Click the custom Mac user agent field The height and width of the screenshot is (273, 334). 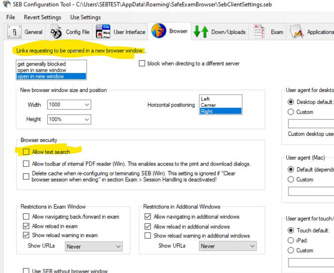(x=311, y=191)
